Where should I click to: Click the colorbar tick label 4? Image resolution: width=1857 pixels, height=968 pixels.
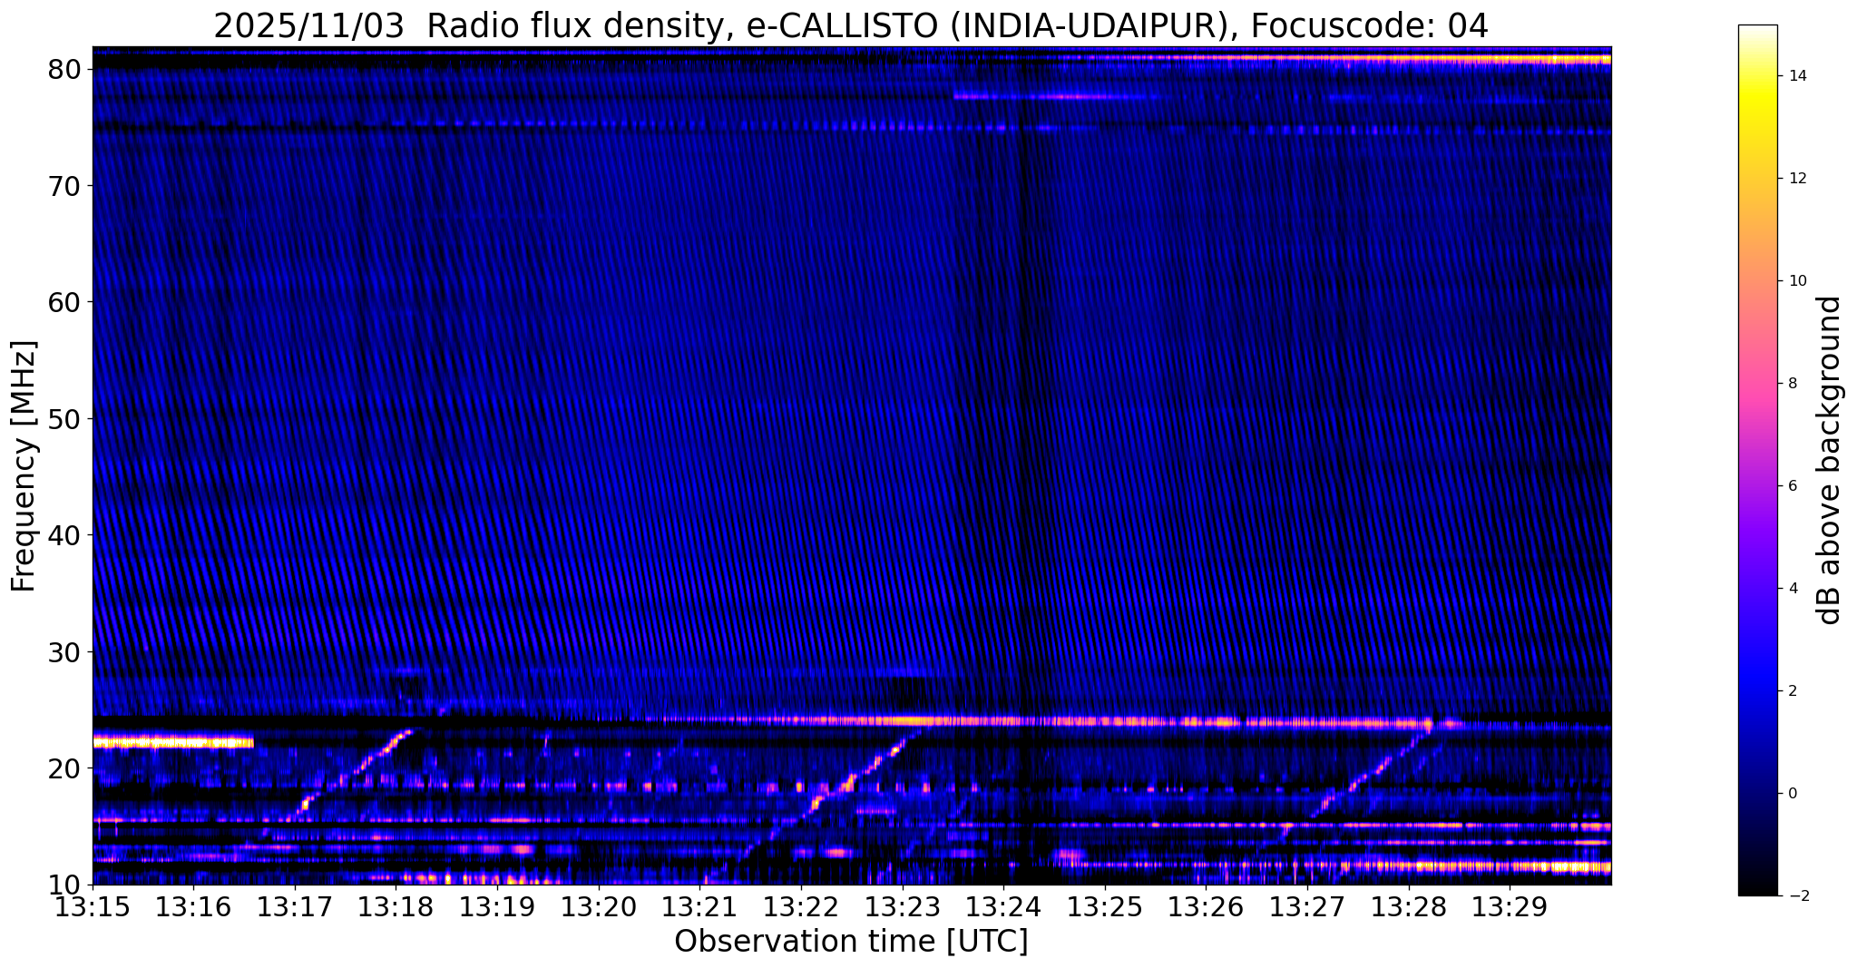point(1793,588)
